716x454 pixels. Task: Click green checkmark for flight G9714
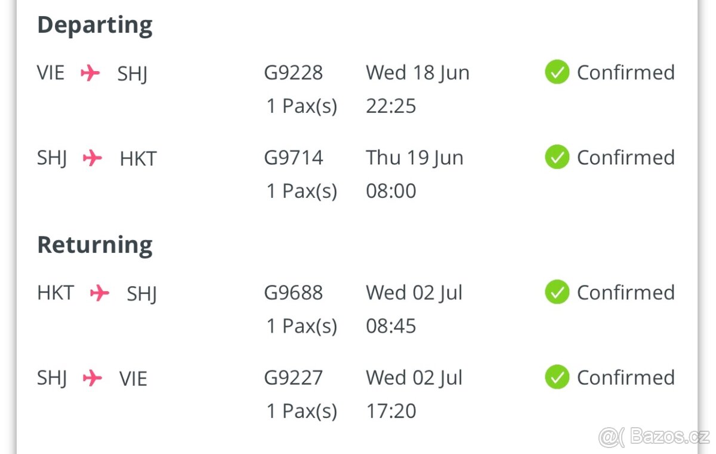point(557,157)
